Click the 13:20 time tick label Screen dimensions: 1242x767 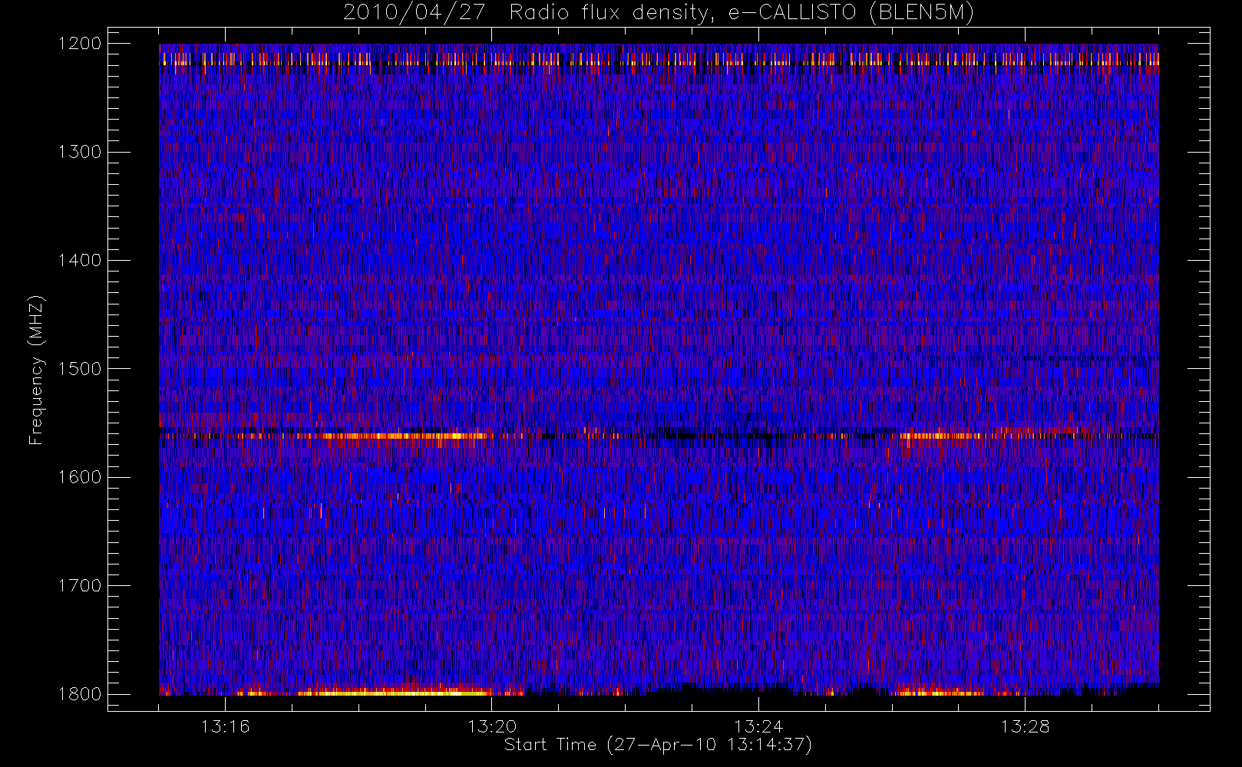click(x=492, y=726)
